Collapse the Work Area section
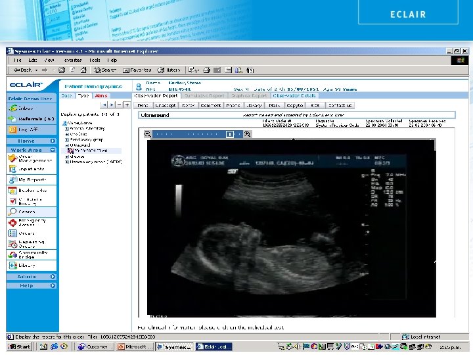 [26, 150]
